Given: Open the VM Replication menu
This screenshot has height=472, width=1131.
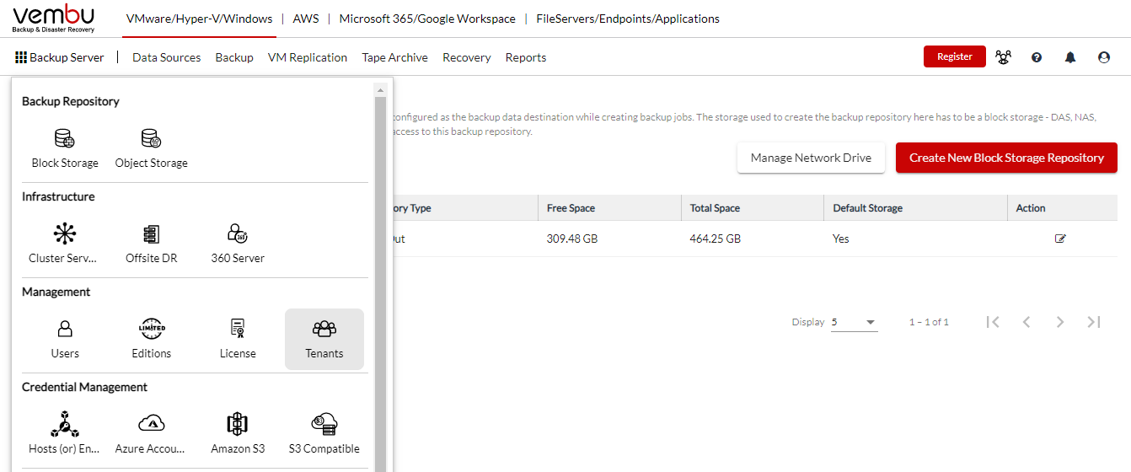Looking at the screenshot, I should pyautogui.click(x=308, y=57).
